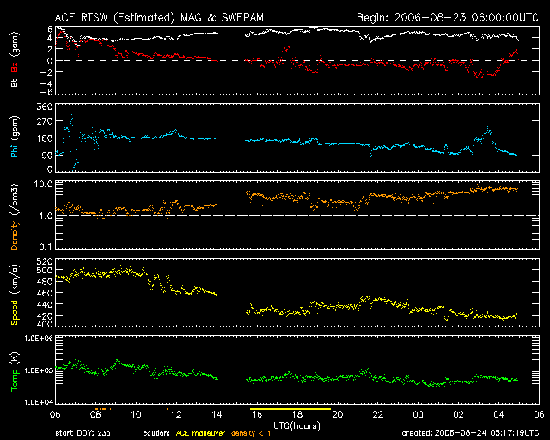Click the "14" hour on time axis
The width and height of the screenshot is (550, 440).
[x=217, y=414]
